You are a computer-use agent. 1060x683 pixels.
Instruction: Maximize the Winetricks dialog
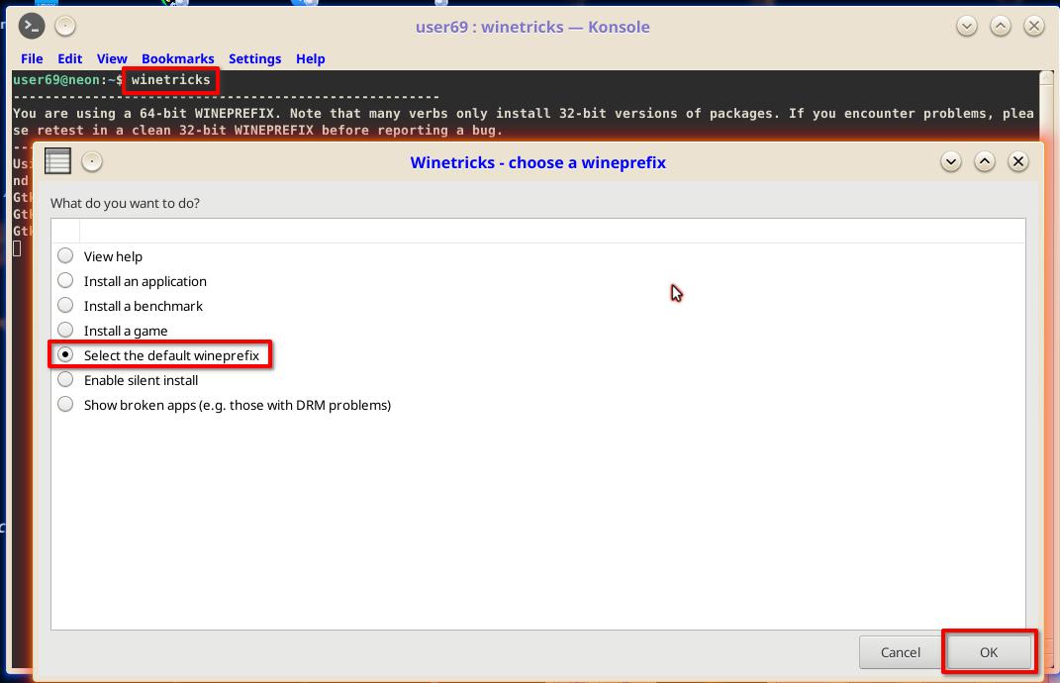[x=984, y=161]
